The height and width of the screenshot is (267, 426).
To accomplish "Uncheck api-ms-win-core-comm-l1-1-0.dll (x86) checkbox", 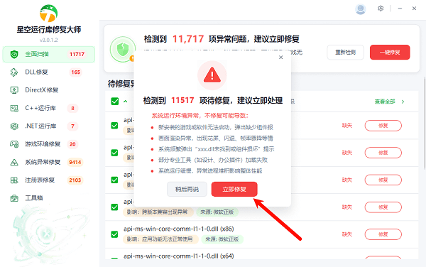I will [114, 234].
